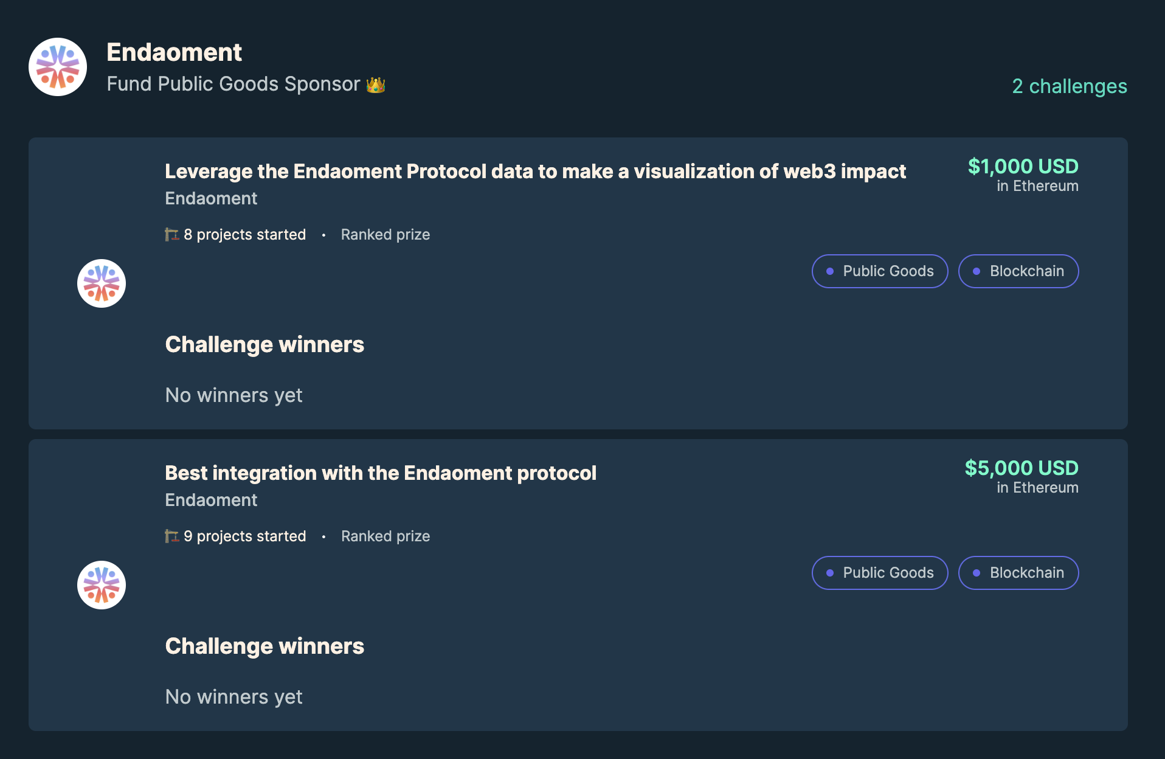Screen dimensions: 1165x759
Task: Select Public Goods tag in second challenge
Action: (880, 573)
